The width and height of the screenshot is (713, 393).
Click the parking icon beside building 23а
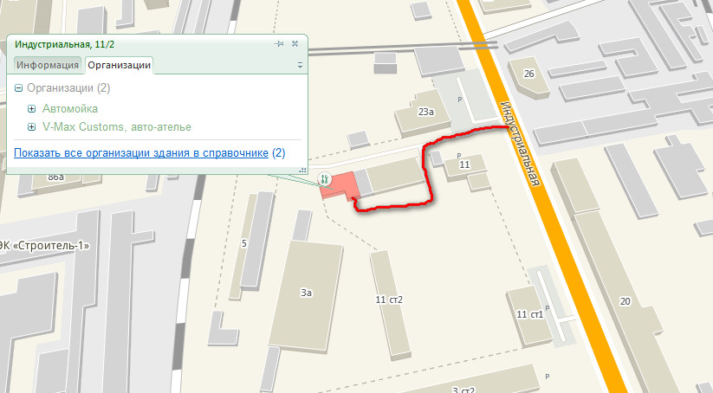coord(460,100)
